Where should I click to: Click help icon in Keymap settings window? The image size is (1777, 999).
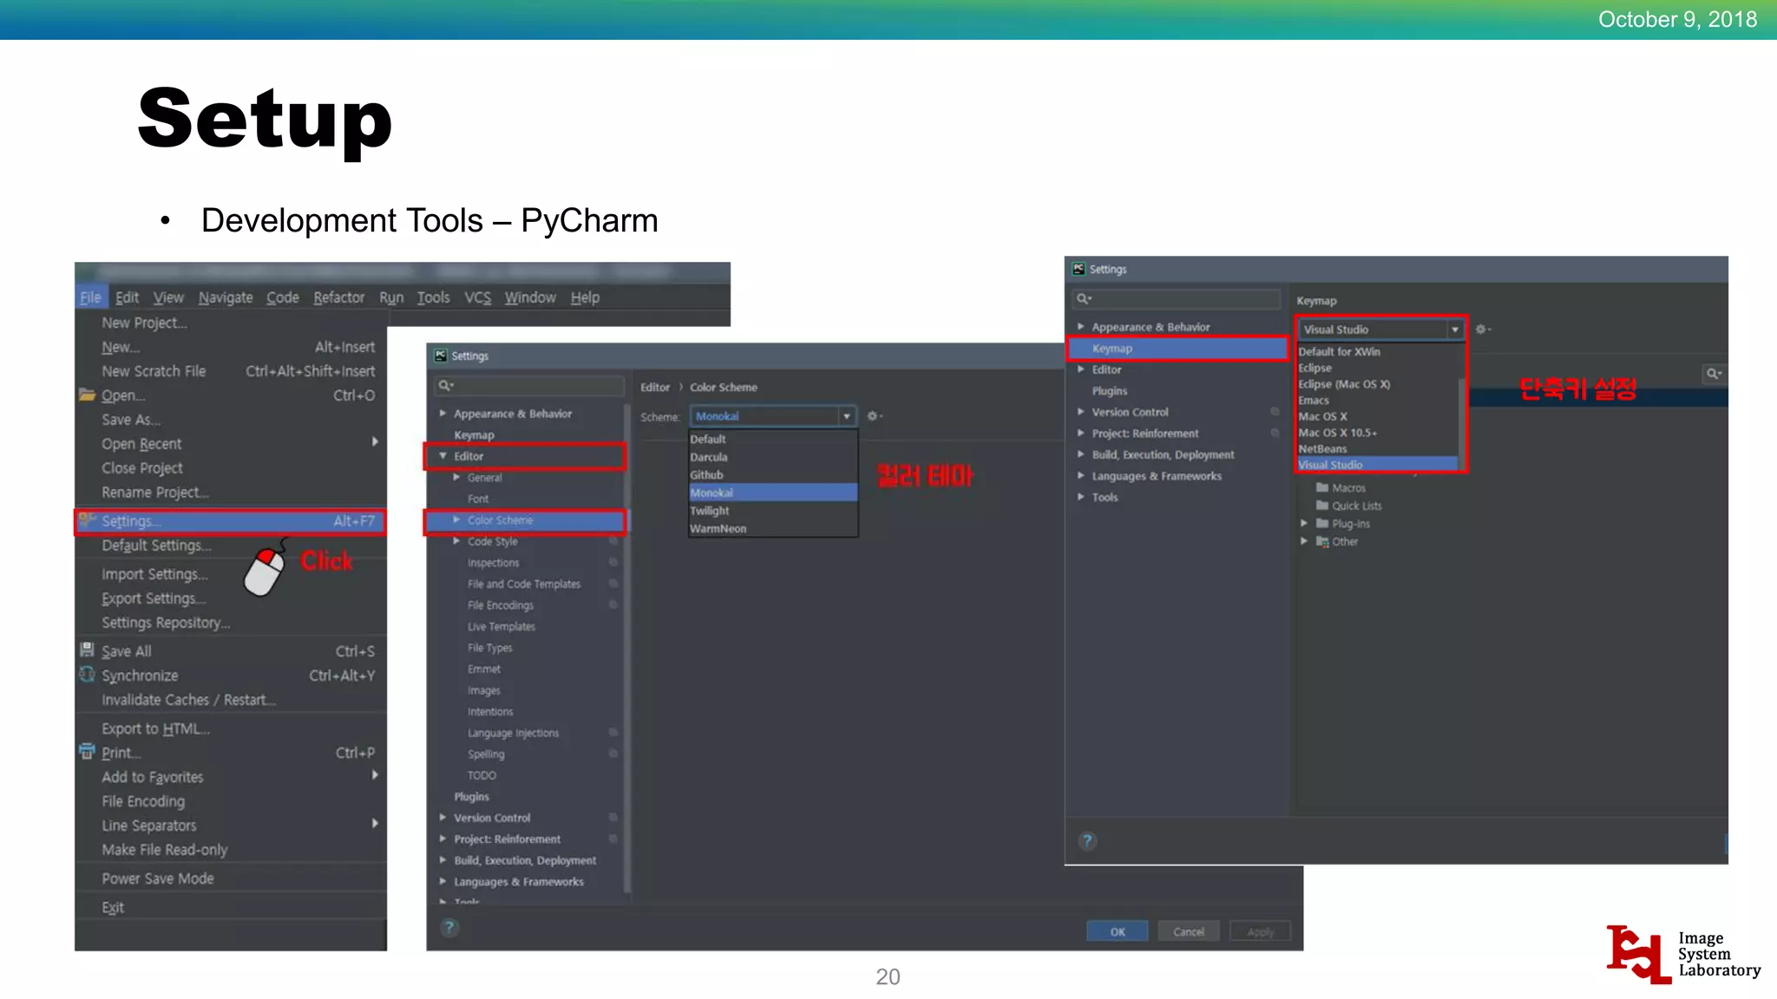coord(1087,840)
